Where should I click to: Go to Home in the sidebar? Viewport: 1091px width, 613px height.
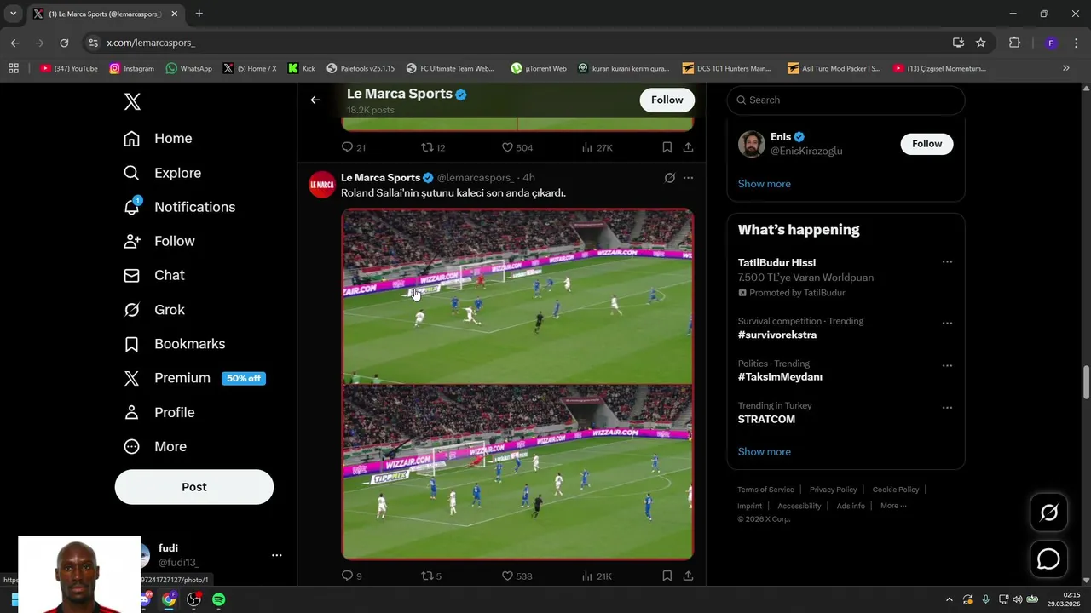click(x=158, y=139)
